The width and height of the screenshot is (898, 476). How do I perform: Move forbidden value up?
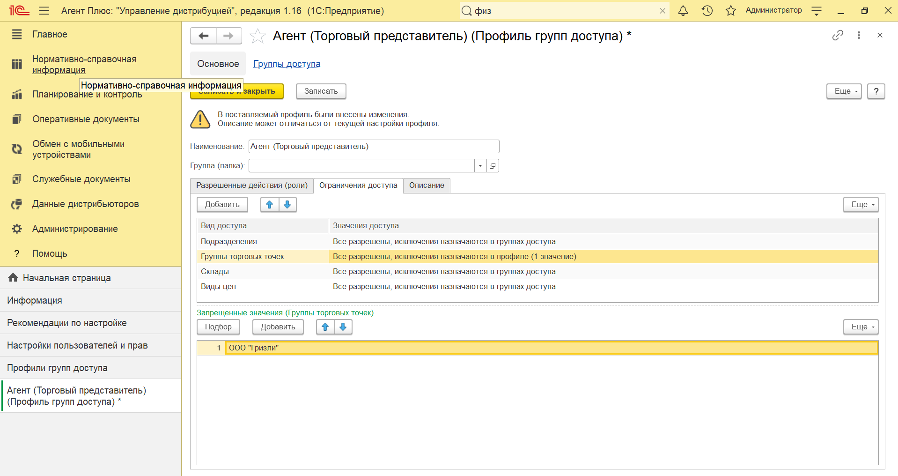click(325, 327)
